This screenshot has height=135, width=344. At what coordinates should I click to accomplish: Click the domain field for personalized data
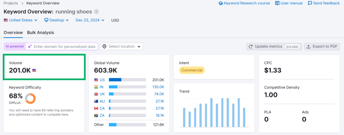tap(62, 46)
